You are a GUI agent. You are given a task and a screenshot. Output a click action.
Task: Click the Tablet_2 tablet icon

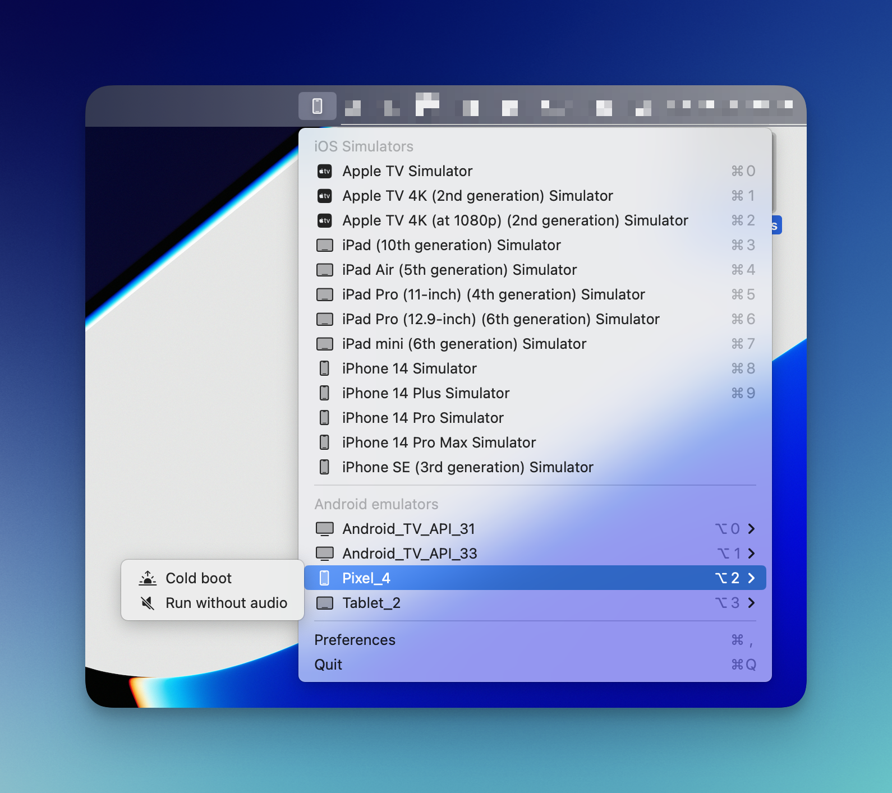click(325, 603)
